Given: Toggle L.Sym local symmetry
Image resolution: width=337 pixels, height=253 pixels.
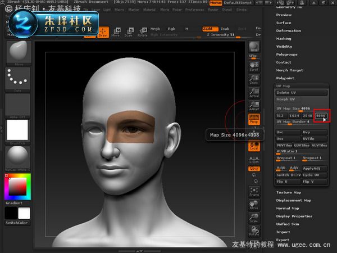Looking at the screenshot, I should pos(254,160).
